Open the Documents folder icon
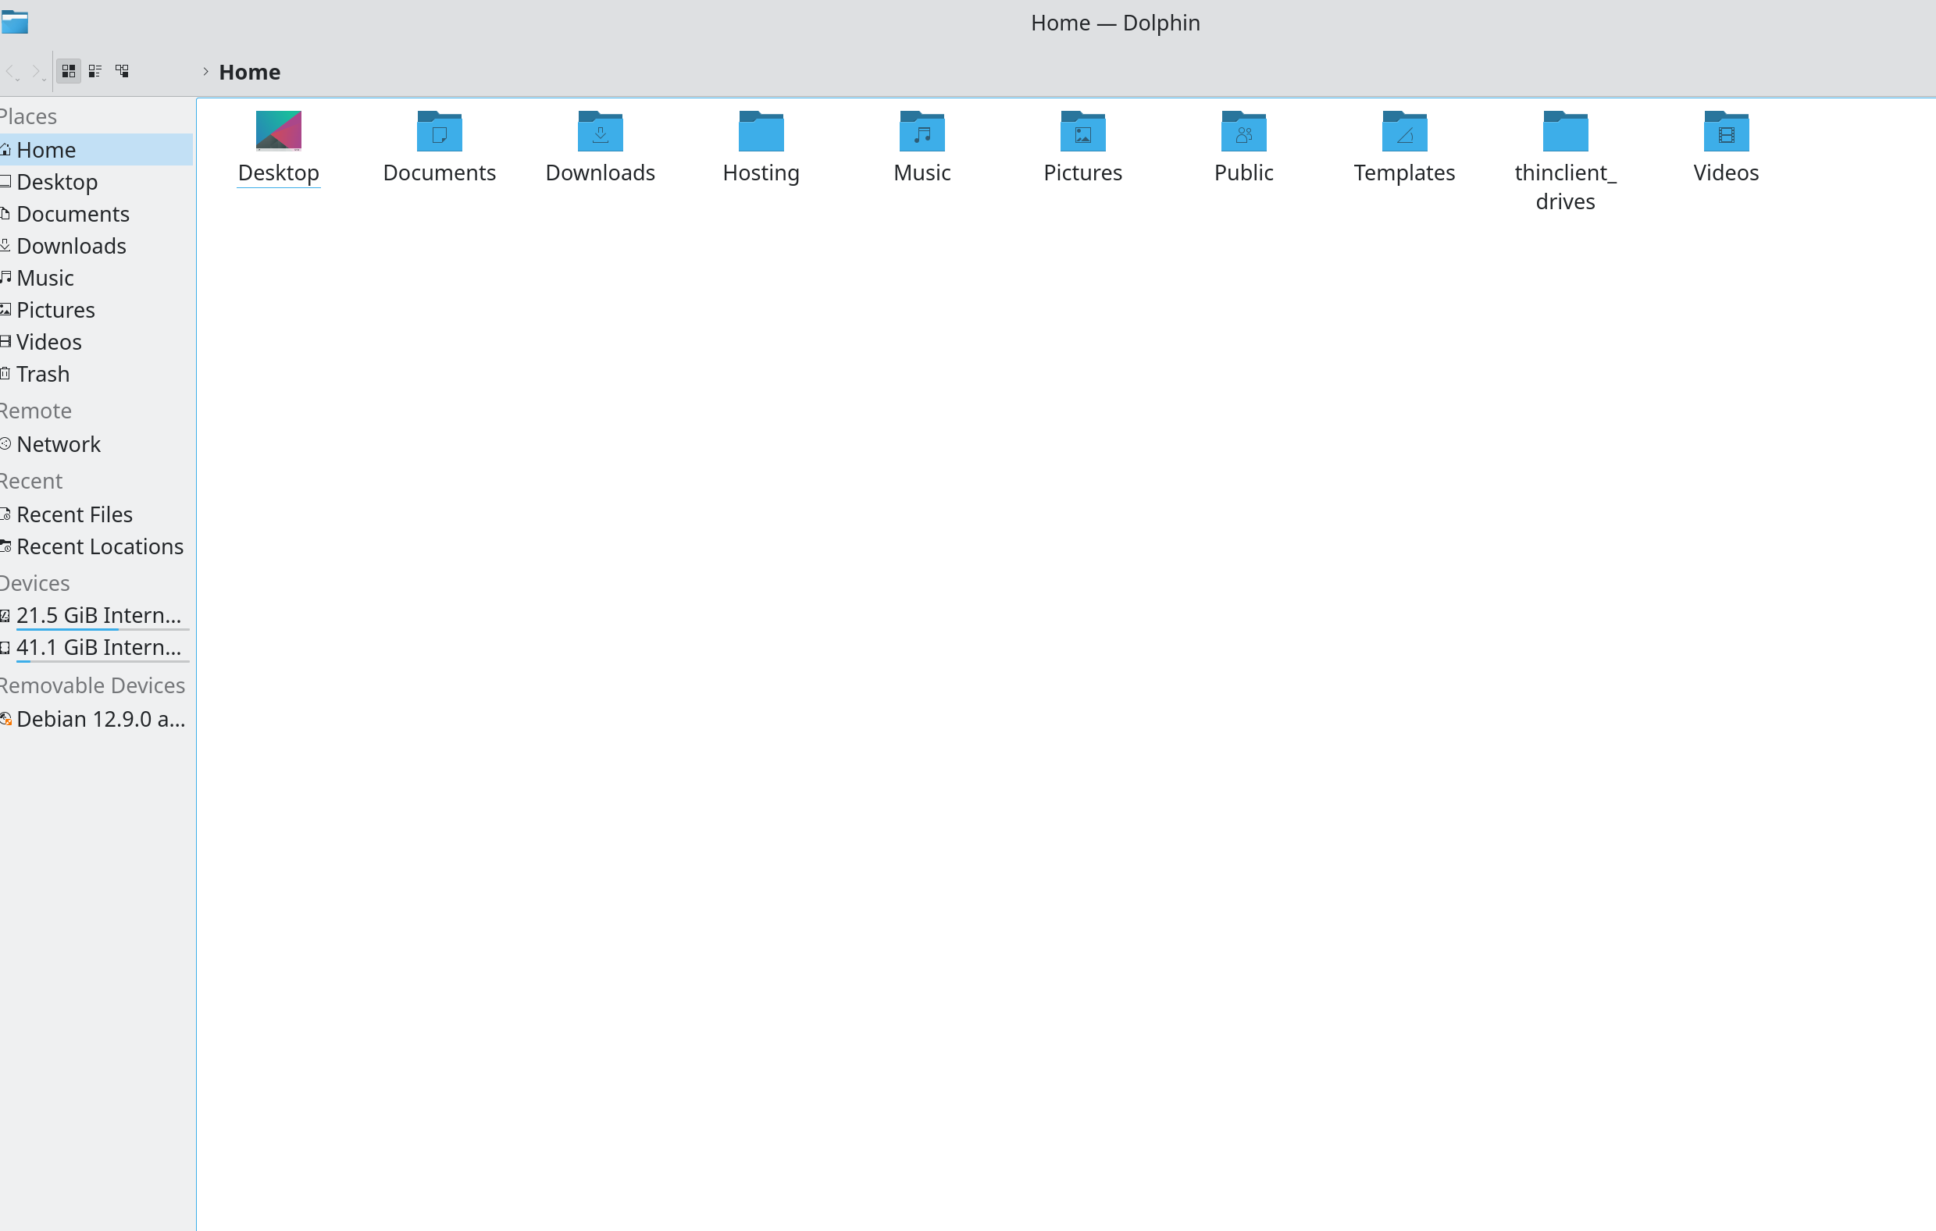 click(x=439, y=131)
